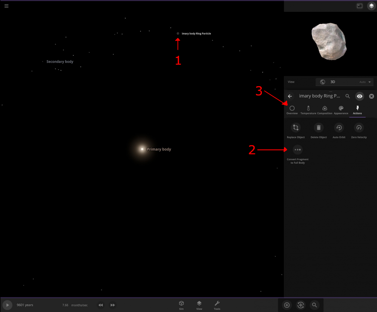Click the Replace Object icon

pos(296,128)
